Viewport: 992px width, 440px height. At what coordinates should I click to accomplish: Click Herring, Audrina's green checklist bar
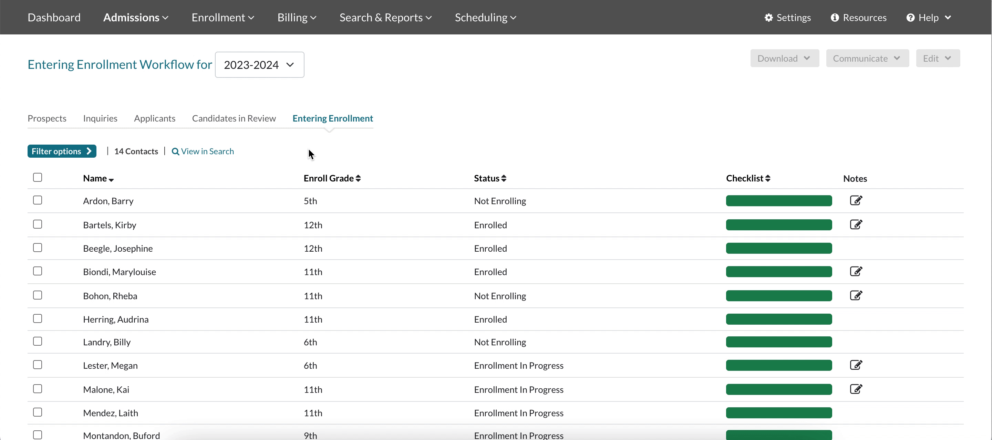pos(779,319)
